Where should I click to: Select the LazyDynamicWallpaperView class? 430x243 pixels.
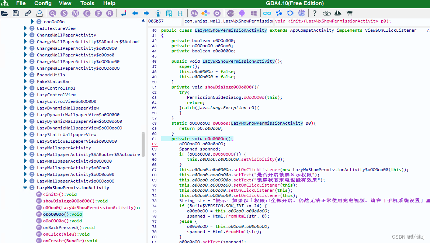coord(68,108)
